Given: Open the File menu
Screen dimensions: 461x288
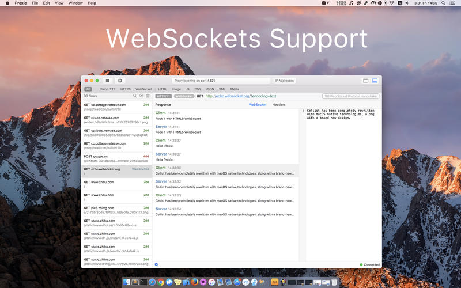Looking at the screenshot, I should click(35, 3).
